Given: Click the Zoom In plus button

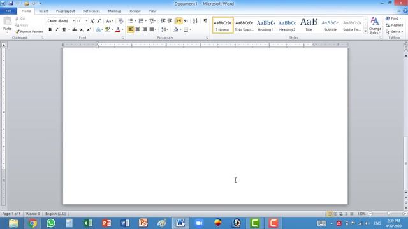Looking at the screenshot, I should [x=405, y=214].
